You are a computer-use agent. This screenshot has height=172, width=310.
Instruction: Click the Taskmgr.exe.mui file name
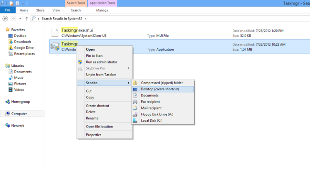(x=77, y=30)
